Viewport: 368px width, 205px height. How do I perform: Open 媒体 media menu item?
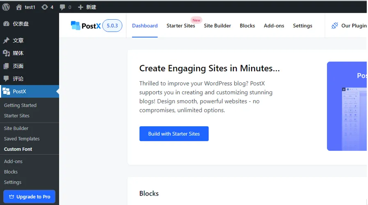18,53
